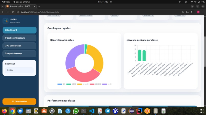Show all applications grid
Image resolution: width=206 pixels, height=115 pixels.
pyautogui.click(x=202, y=111)
